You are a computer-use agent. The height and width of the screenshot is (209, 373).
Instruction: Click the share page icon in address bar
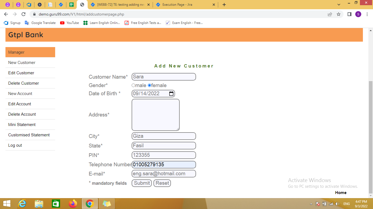click(330, 14)
